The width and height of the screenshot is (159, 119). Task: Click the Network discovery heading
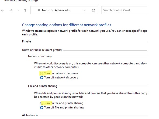point(40,56)
